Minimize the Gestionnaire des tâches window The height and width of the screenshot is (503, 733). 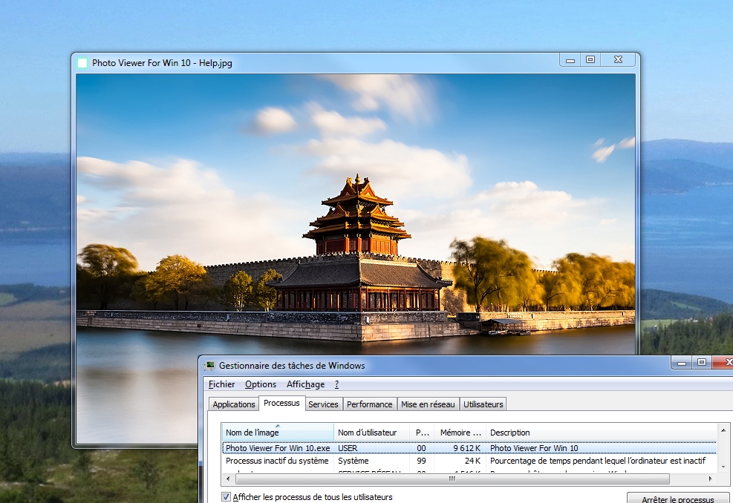(x=682, y=363)
